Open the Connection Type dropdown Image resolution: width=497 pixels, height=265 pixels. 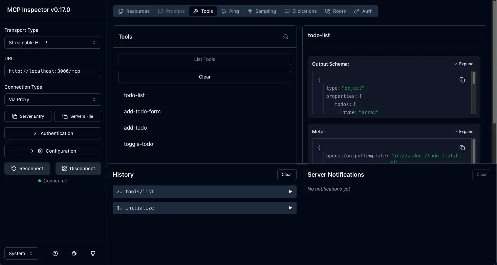coord(53,100)
